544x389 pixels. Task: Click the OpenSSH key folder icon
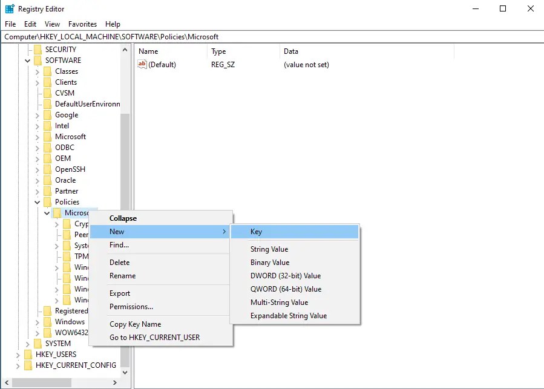point(48,169)
